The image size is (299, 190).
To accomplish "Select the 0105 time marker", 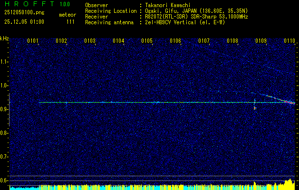I will click(147, 41).
